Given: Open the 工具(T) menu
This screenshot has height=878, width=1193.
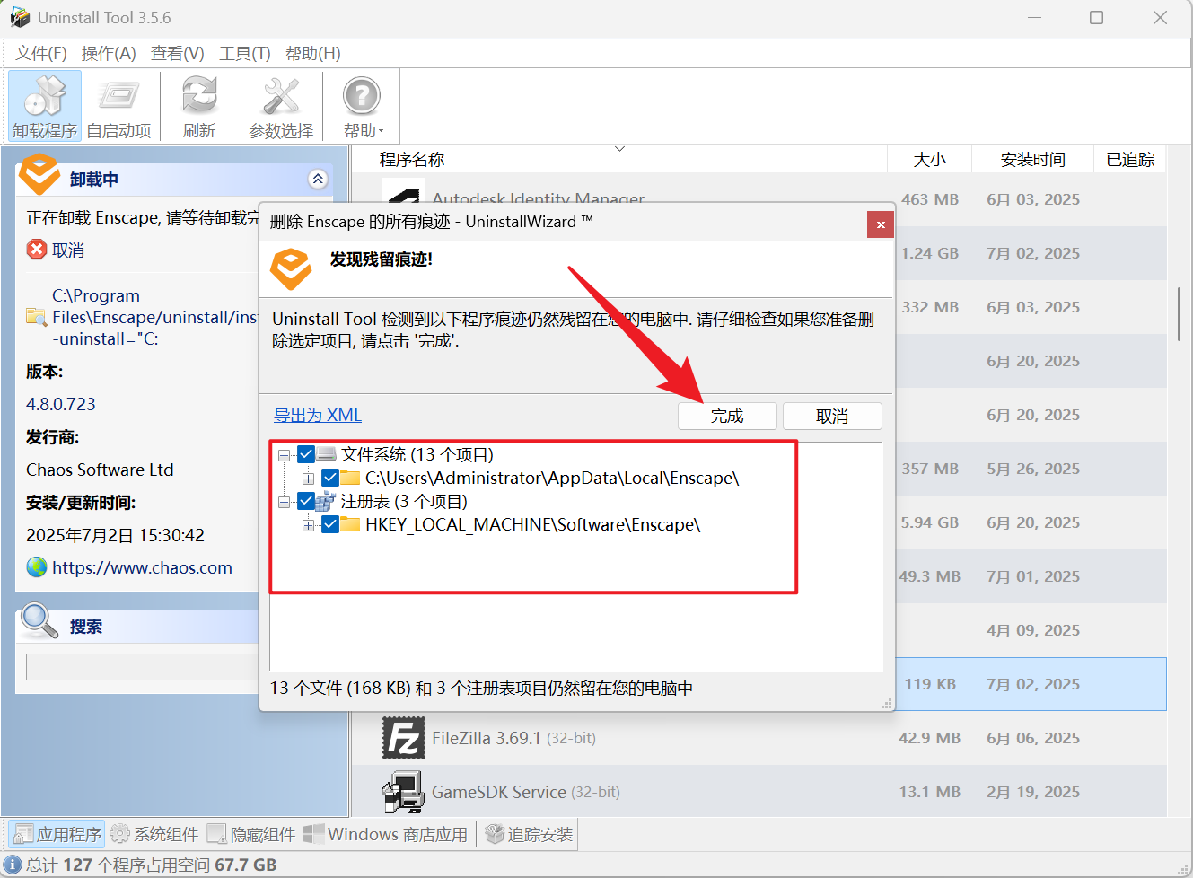Looking at the screenshot, I should coord(245,53).
